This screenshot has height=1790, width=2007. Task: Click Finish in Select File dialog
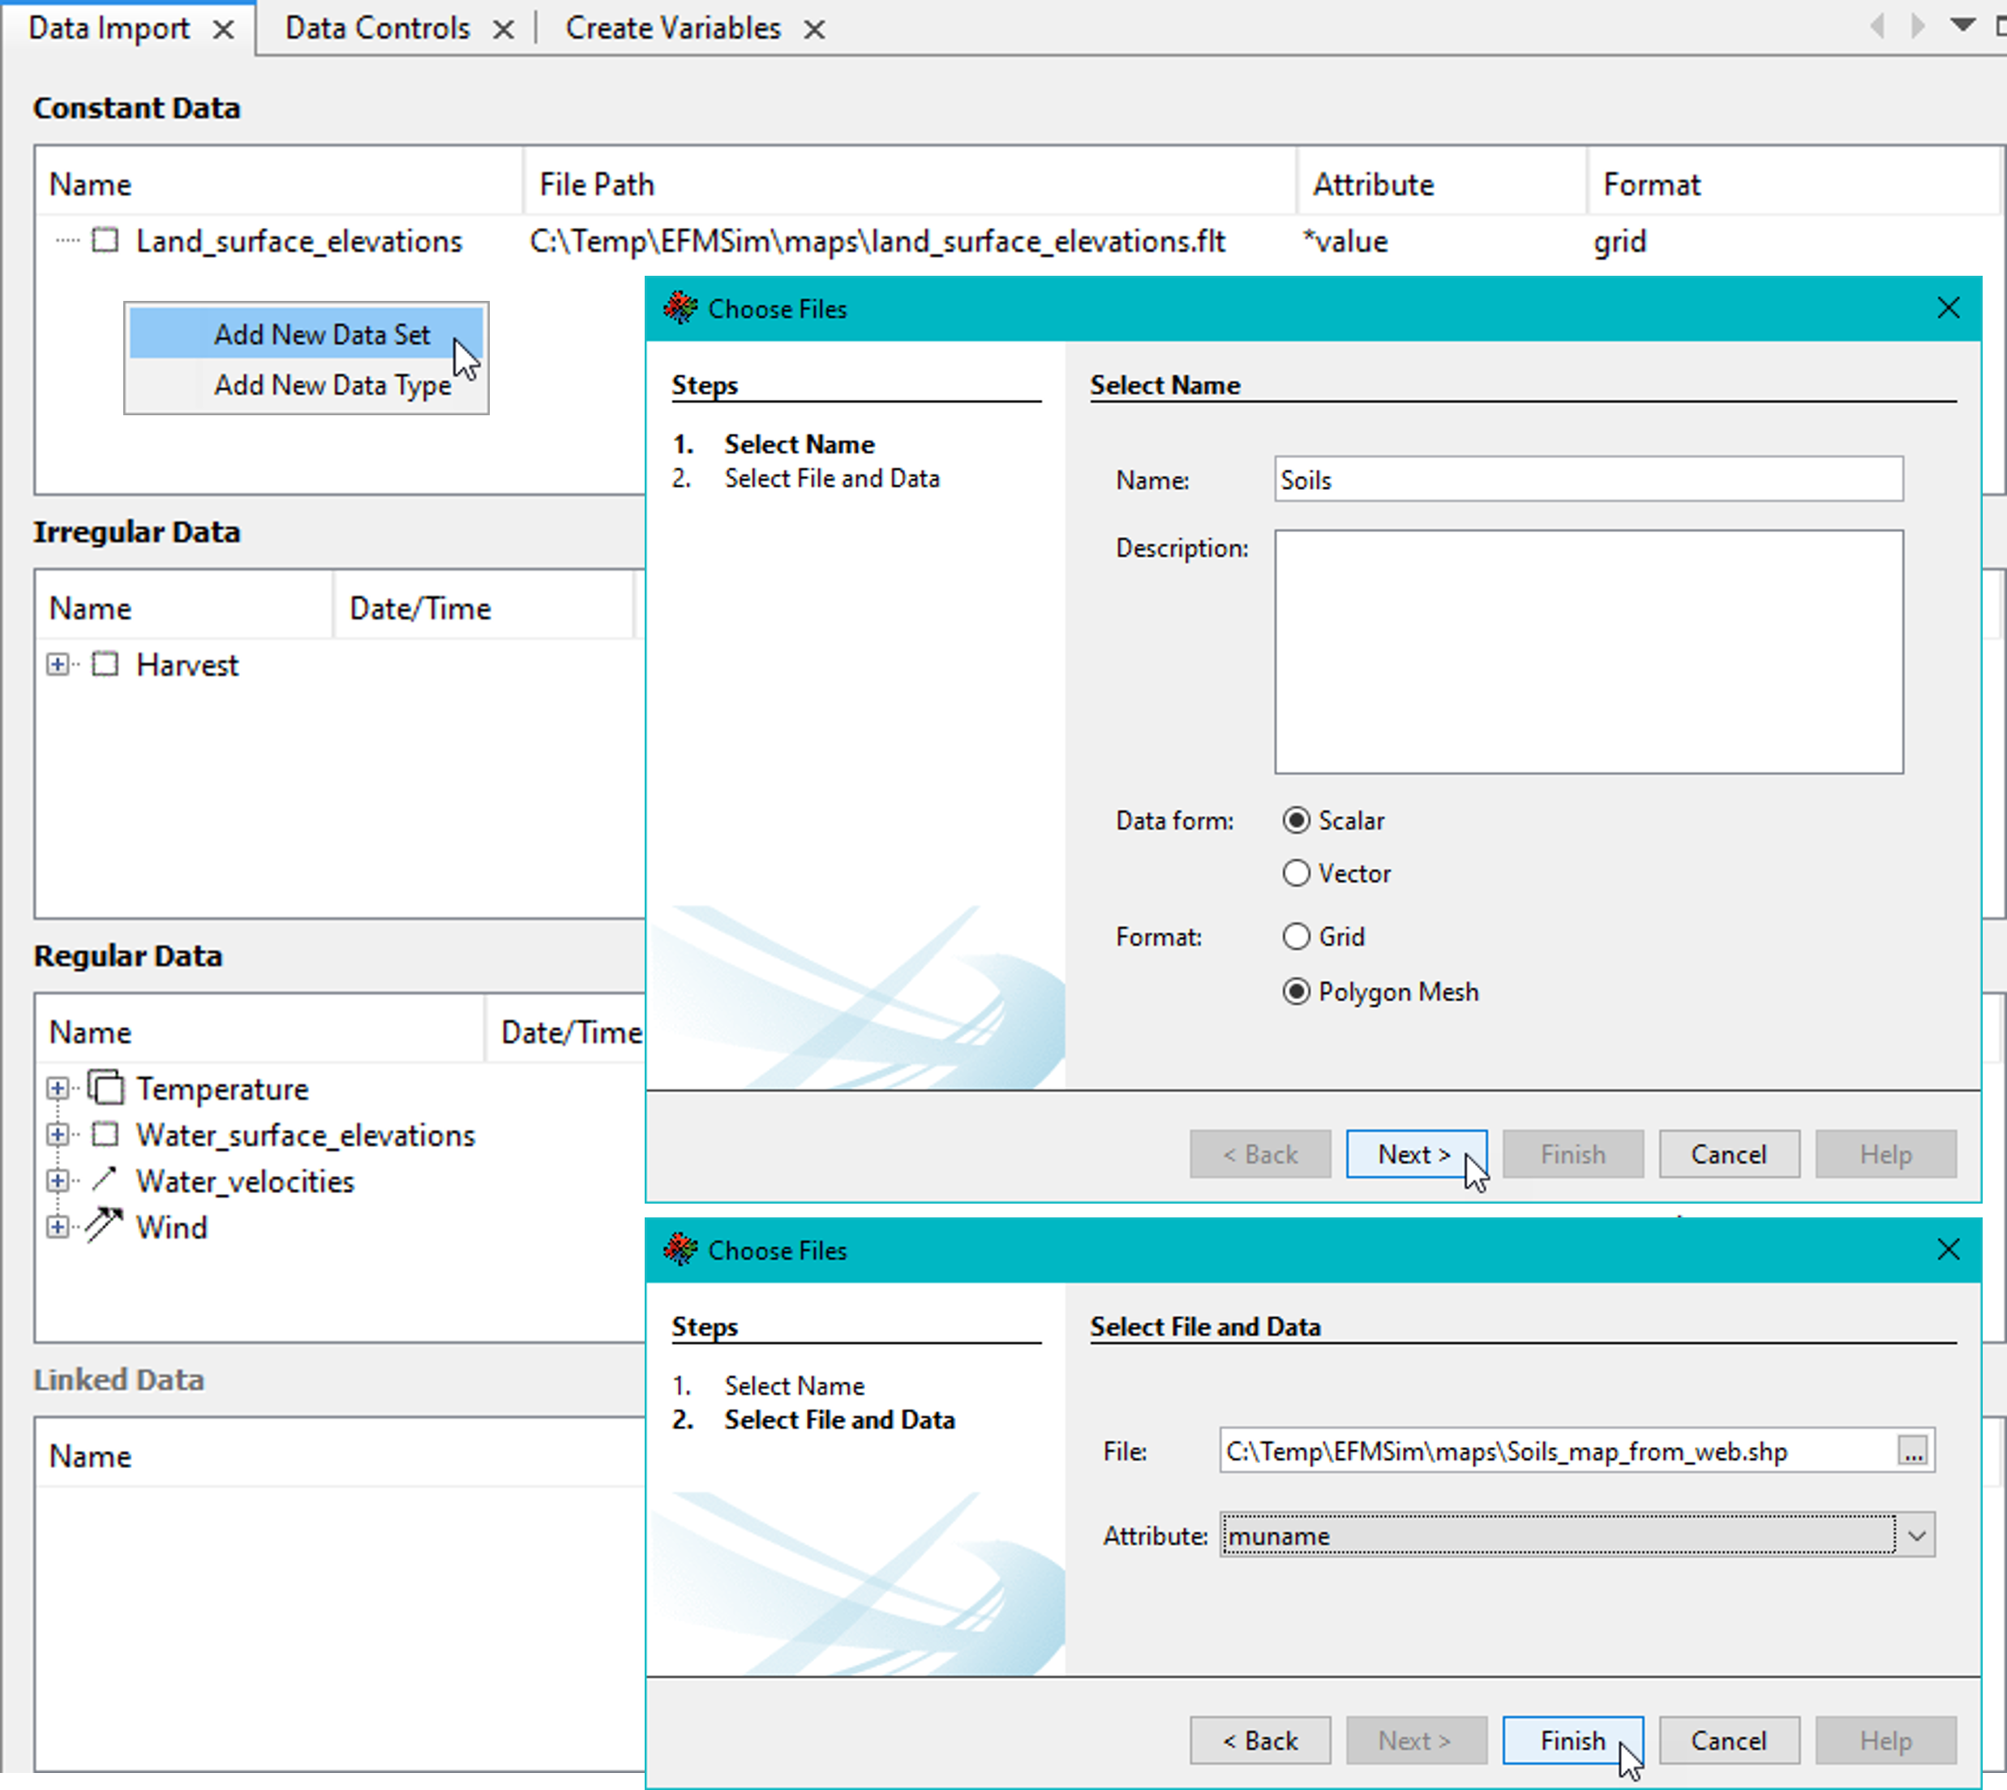pyautogui.click(x=1572, y=1740)
